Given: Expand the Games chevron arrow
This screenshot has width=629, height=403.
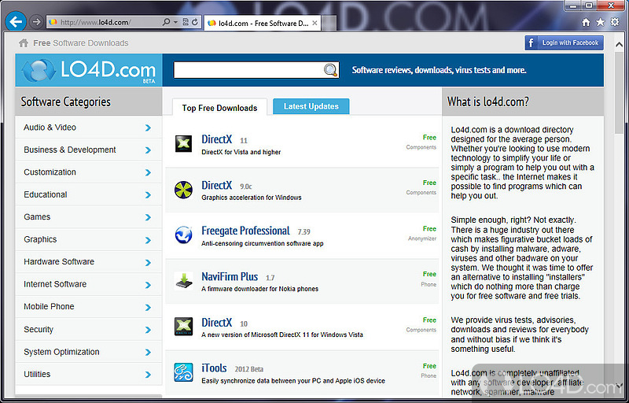Looking at the screenshot, I should 148,217.
